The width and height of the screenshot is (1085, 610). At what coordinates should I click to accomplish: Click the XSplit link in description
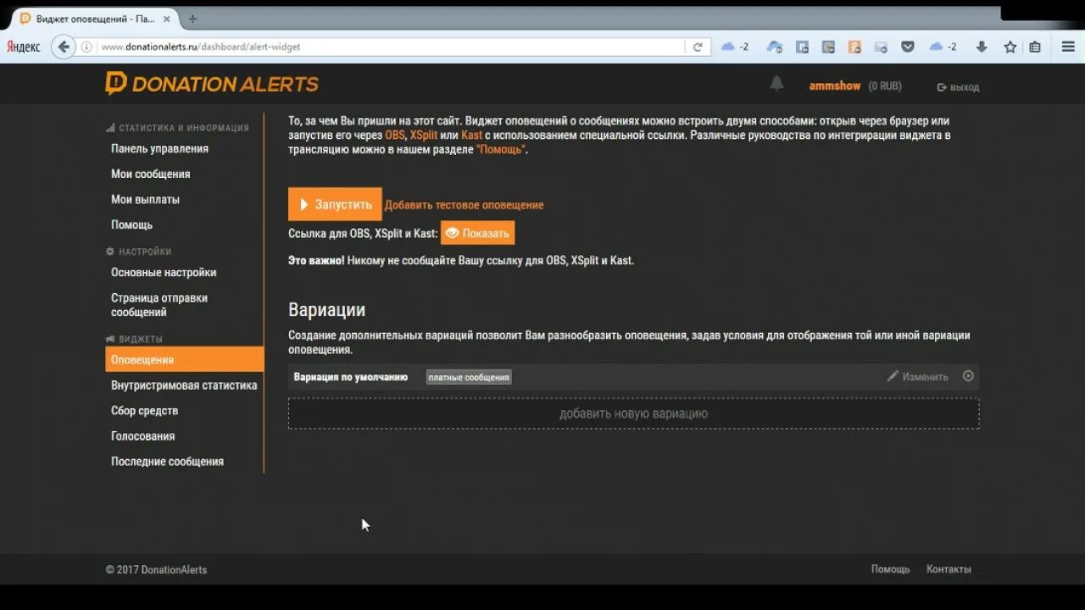[424, 136]
